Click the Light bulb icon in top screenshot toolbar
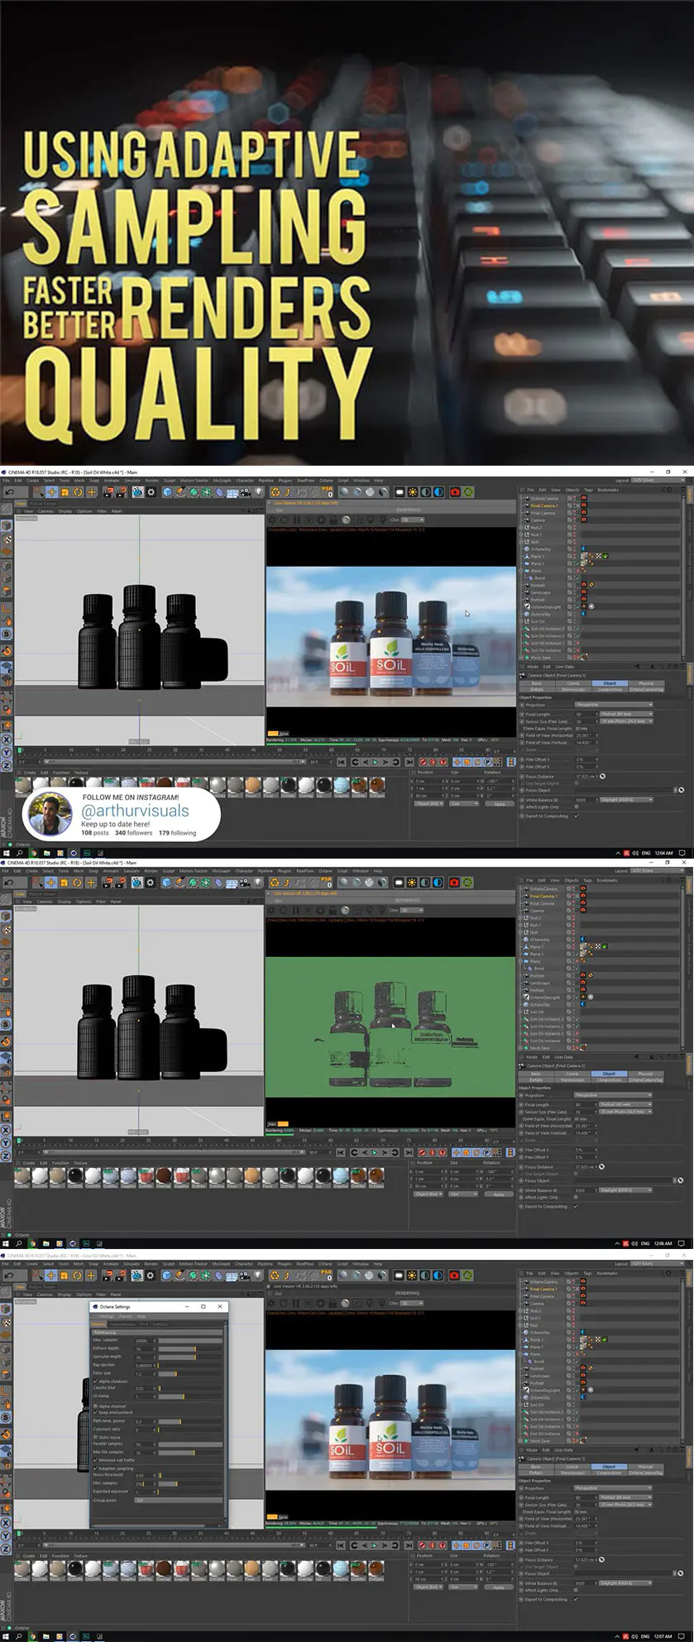694x1642 pixels. [x=259, y=492]
